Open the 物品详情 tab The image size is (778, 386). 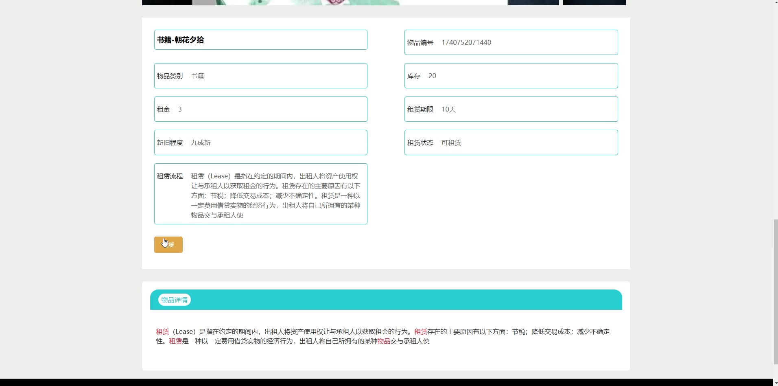pyautogui.click(x=174, y=300)
